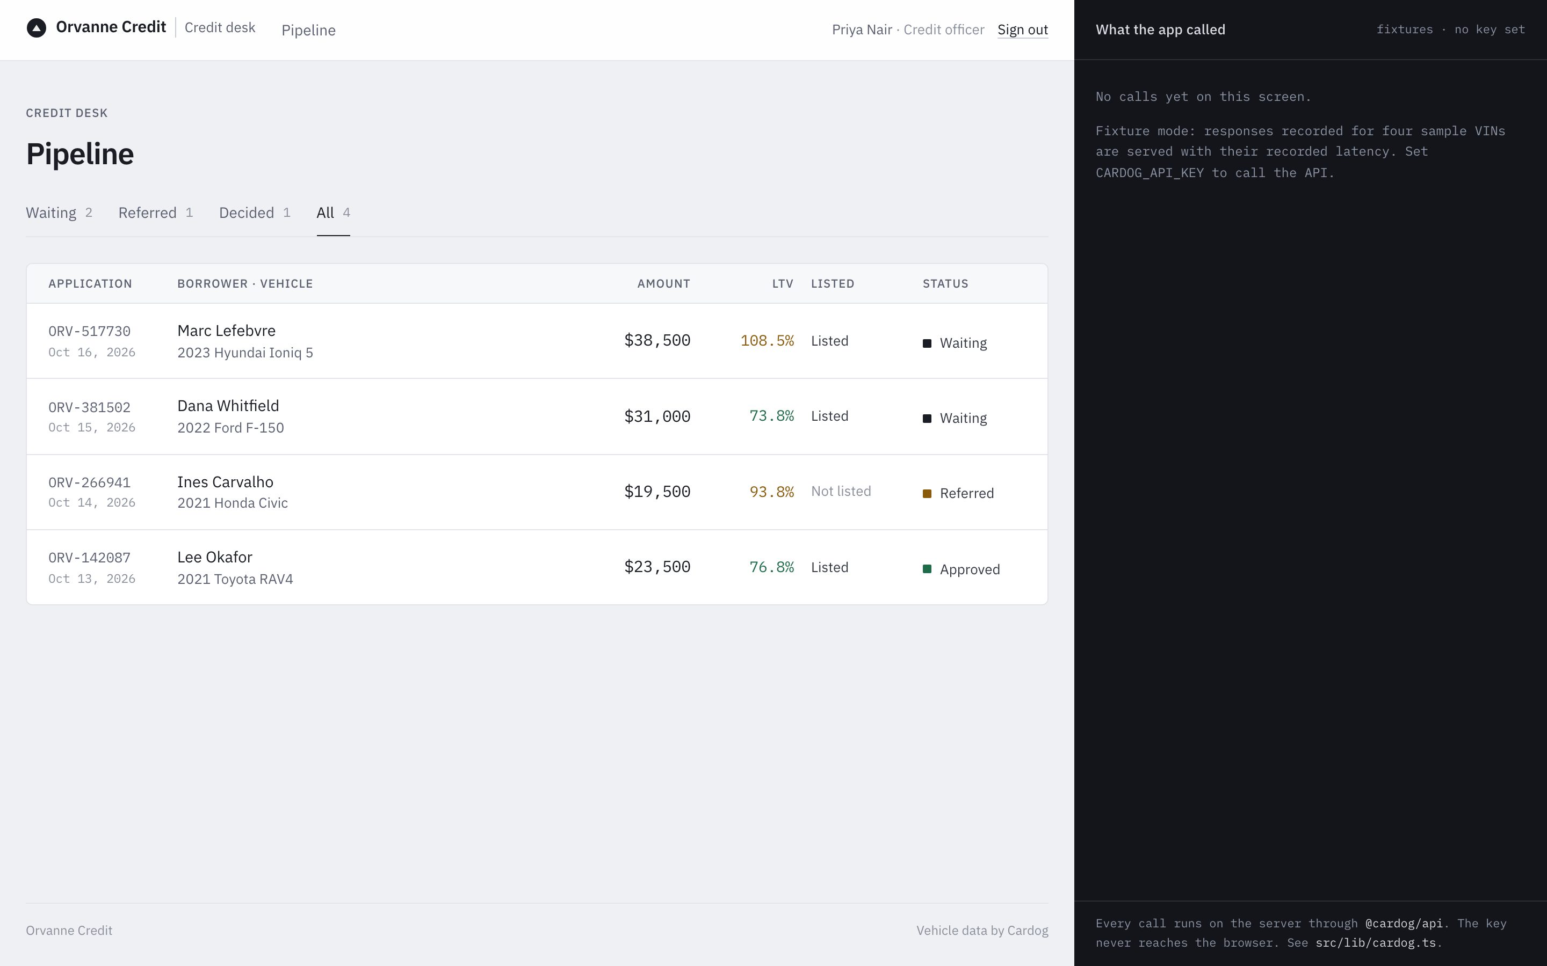Click the Credit desk header label

[220, 27]
